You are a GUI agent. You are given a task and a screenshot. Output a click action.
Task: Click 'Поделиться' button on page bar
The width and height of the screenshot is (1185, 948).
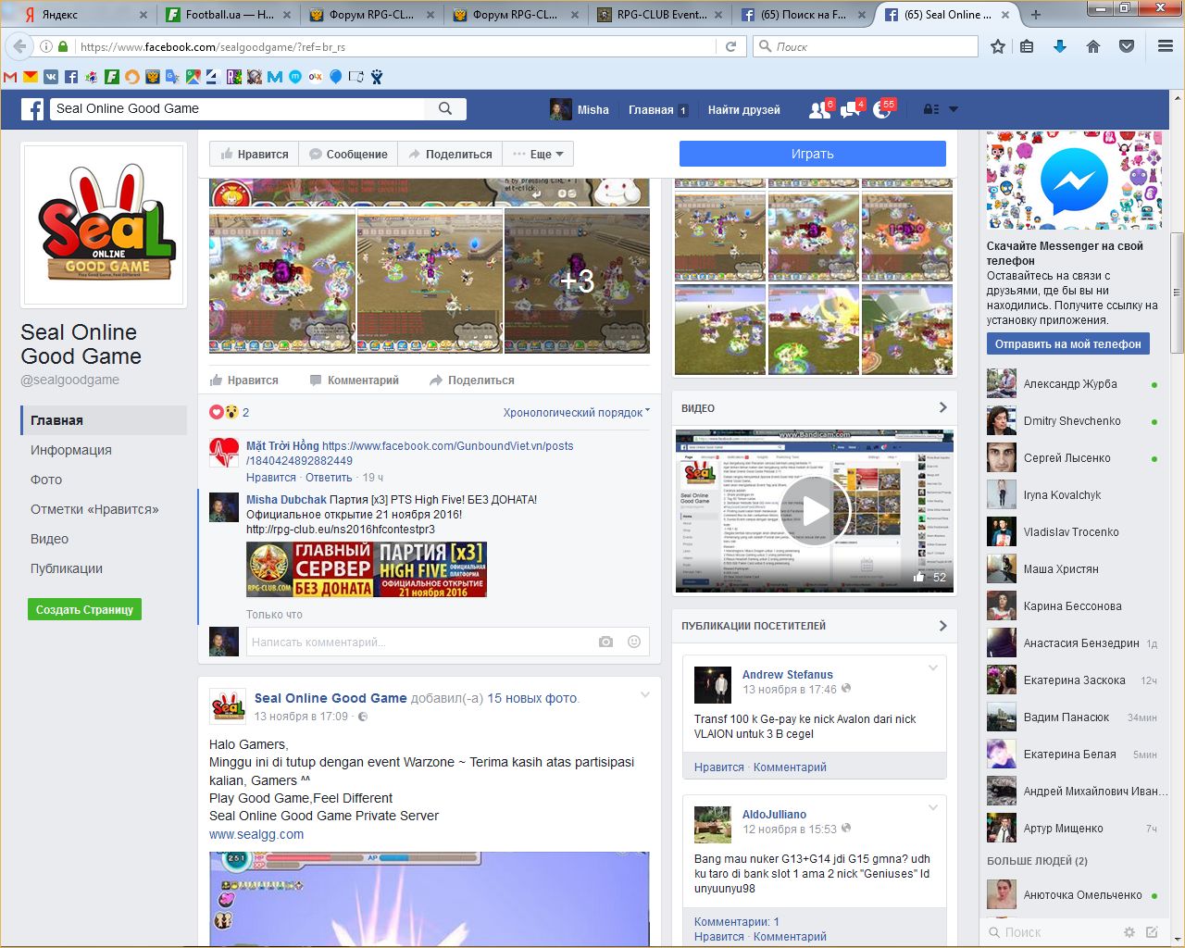450,155
